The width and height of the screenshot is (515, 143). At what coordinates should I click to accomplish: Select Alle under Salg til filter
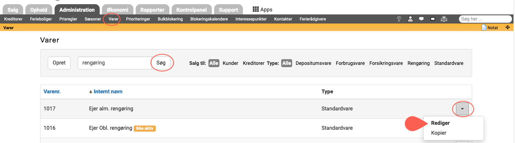tap(214, 63)
